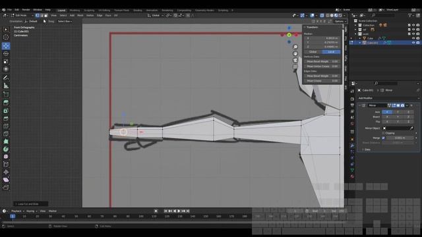Image resolution: width=422 pixels, height=237 pixels.
Task: Open the Mesh menu in viewport header
Action: pos(80,15)
